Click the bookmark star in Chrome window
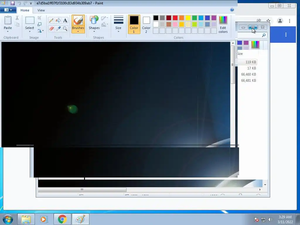 [x=268, y=21]
